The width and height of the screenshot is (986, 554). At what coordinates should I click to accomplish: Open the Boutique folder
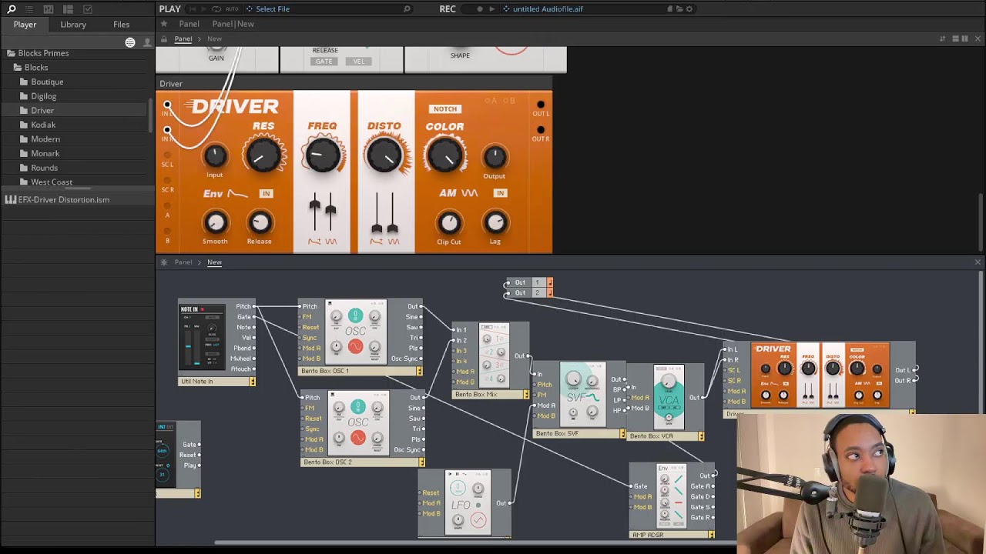(47, 82)
